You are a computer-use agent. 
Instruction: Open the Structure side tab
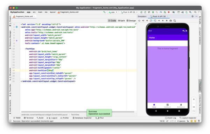(x=10, y=74)
